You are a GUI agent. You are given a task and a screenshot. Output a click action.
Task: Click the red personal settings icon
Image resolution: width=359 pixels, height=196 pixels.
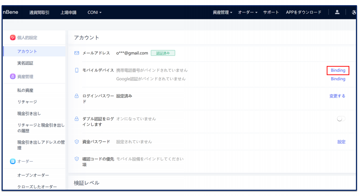click(13, 37)
